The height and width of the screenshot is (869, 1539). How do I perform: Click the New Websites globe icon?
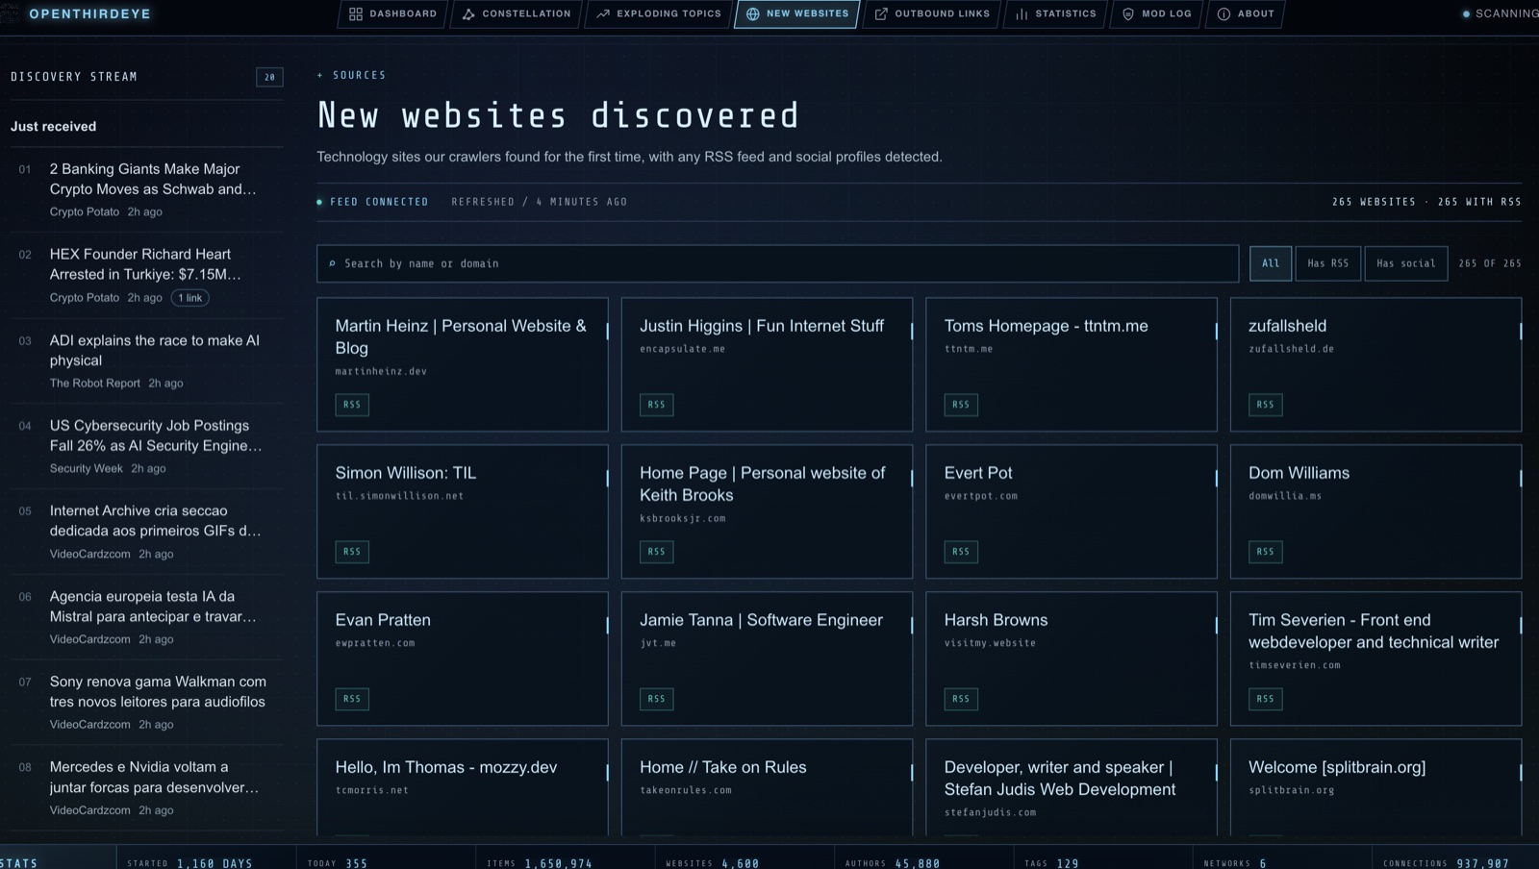pos(752,13)
